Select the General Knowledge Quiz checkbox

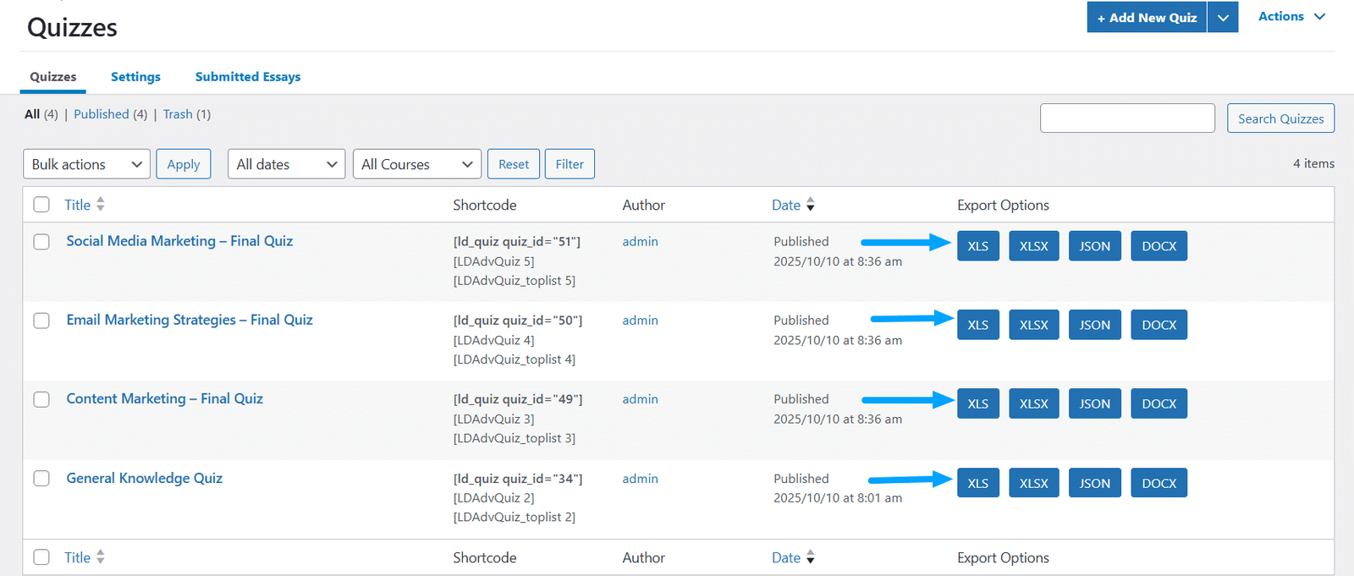41,479
